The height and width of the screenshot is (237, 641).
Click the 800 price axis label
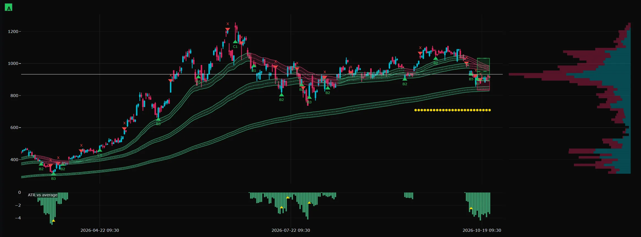click(x=14, y=96)
